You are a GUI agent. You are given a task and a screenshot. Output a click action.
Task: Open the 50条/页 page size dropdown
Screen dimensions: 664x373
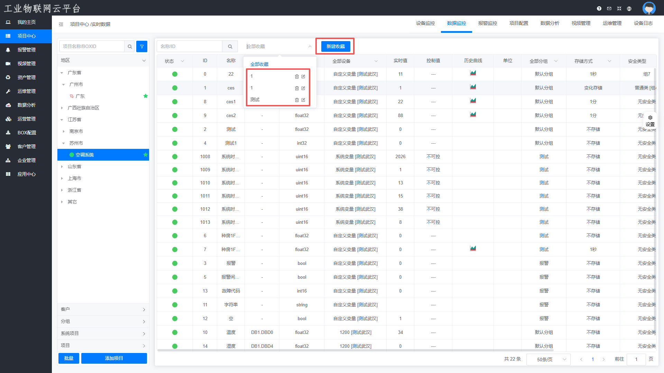pyautogui.click(x=548, y=360)
